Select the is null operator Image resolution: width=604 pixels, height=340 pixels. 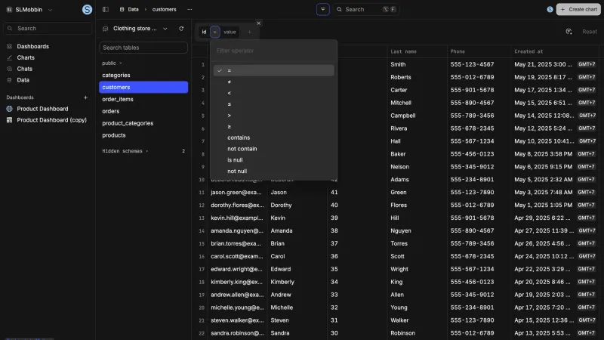273,160
